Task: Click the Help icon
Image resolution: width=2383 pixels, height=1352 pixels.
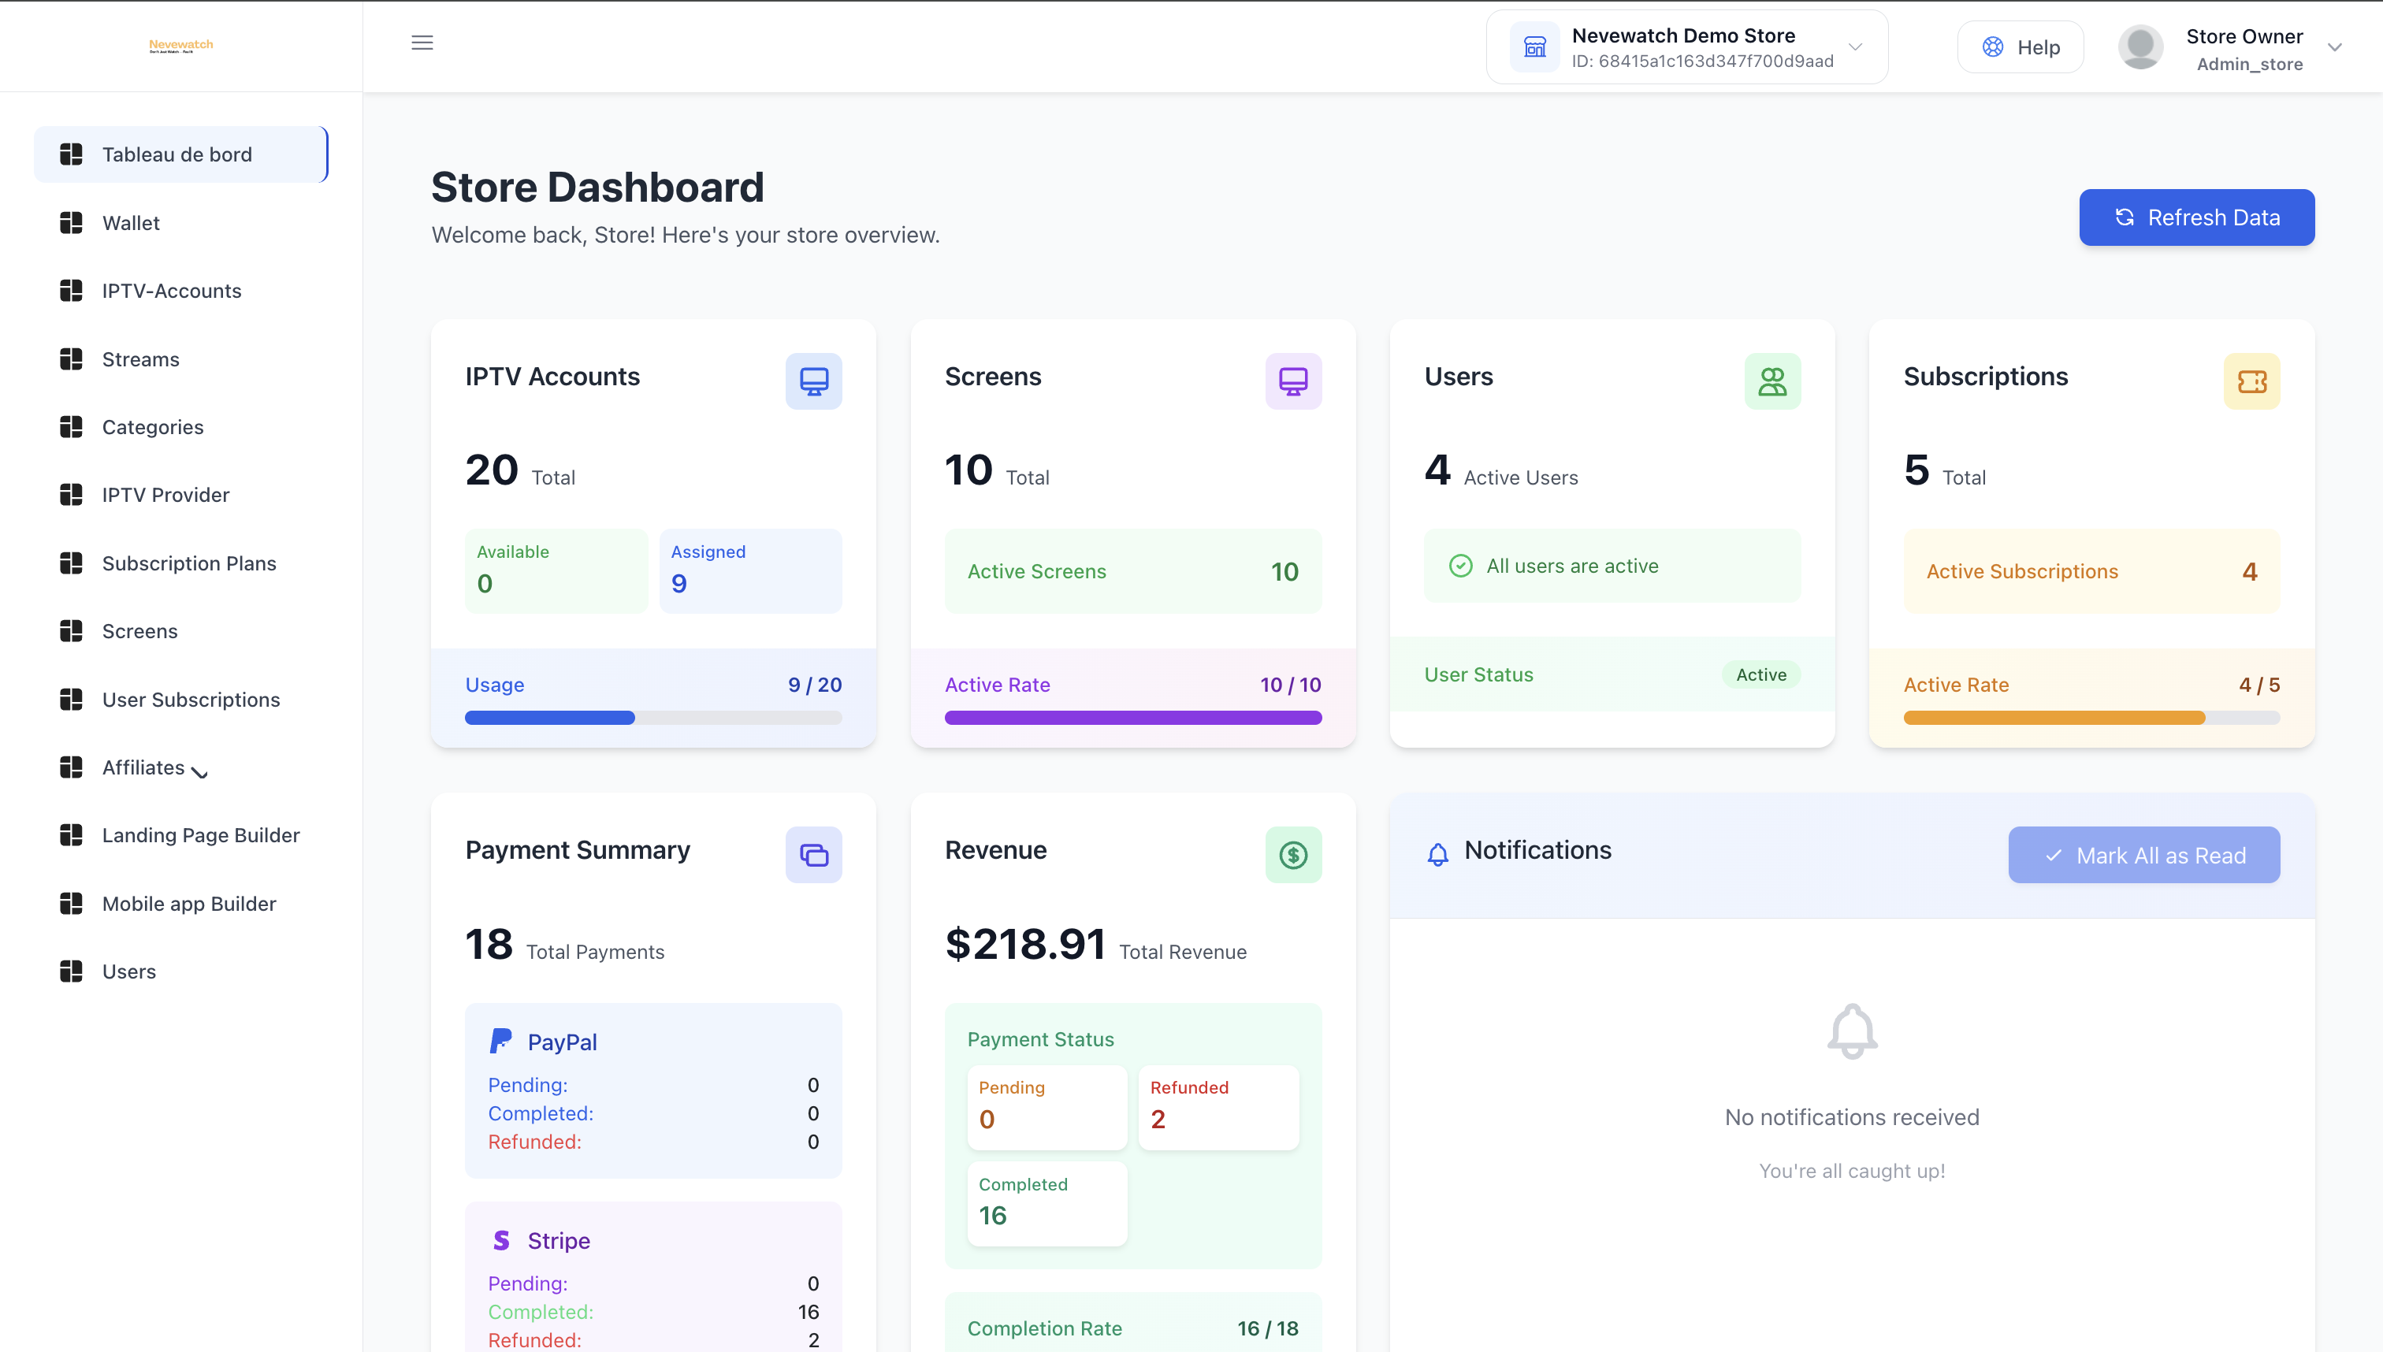Action: click(1991, 46)
